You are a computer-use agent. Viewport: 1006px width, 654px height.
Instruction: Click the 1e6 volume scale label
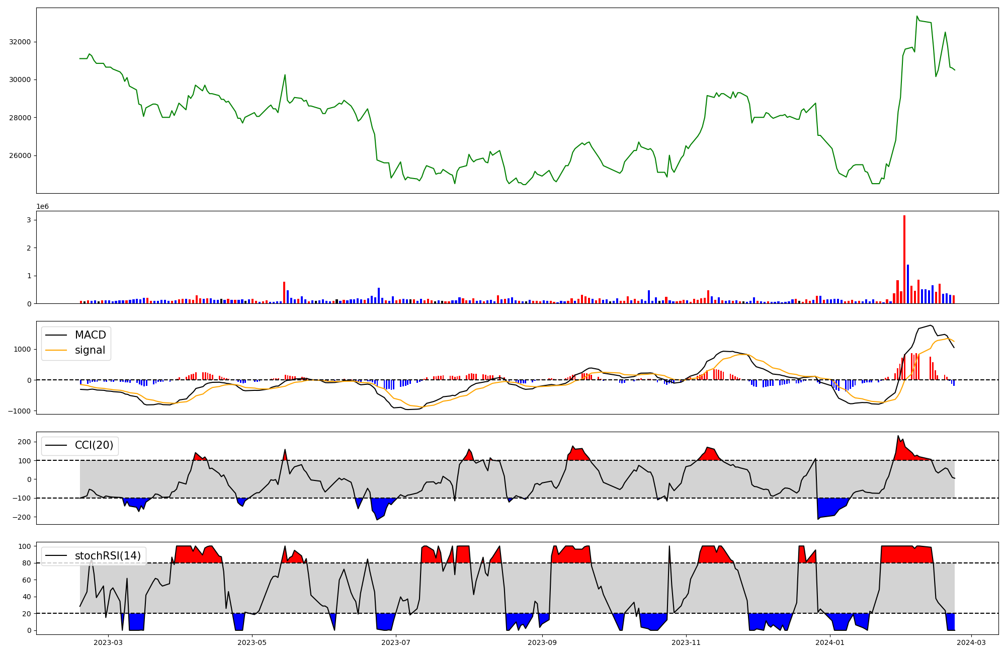point(42,206)
